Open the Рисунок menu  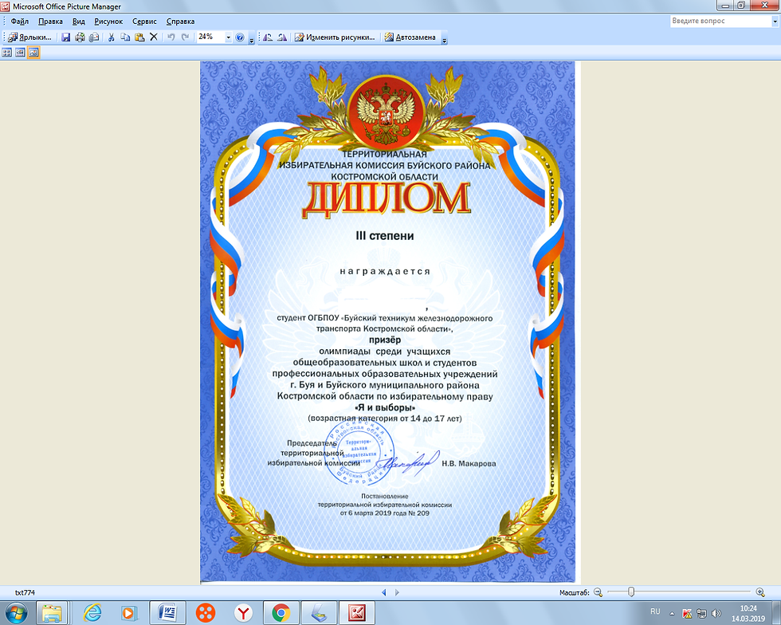[108, 22]
